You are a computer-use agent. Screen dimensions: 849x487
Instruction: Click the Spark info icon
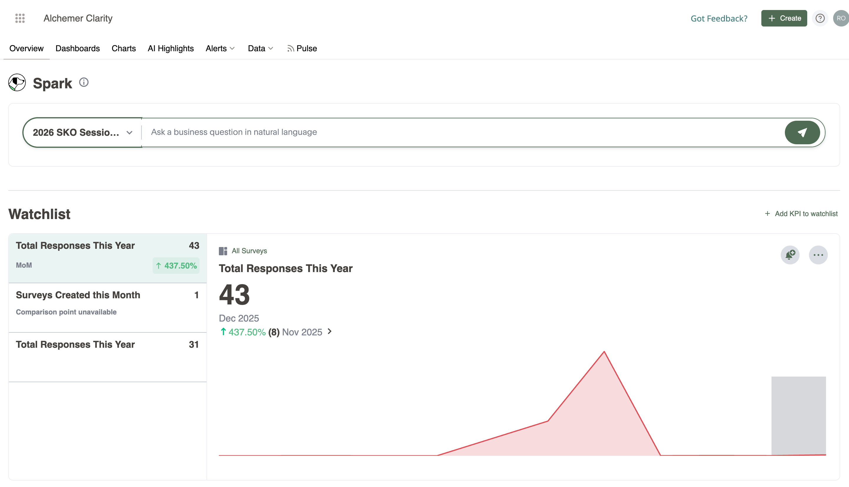pyautogui.click(x=84, y=82)
